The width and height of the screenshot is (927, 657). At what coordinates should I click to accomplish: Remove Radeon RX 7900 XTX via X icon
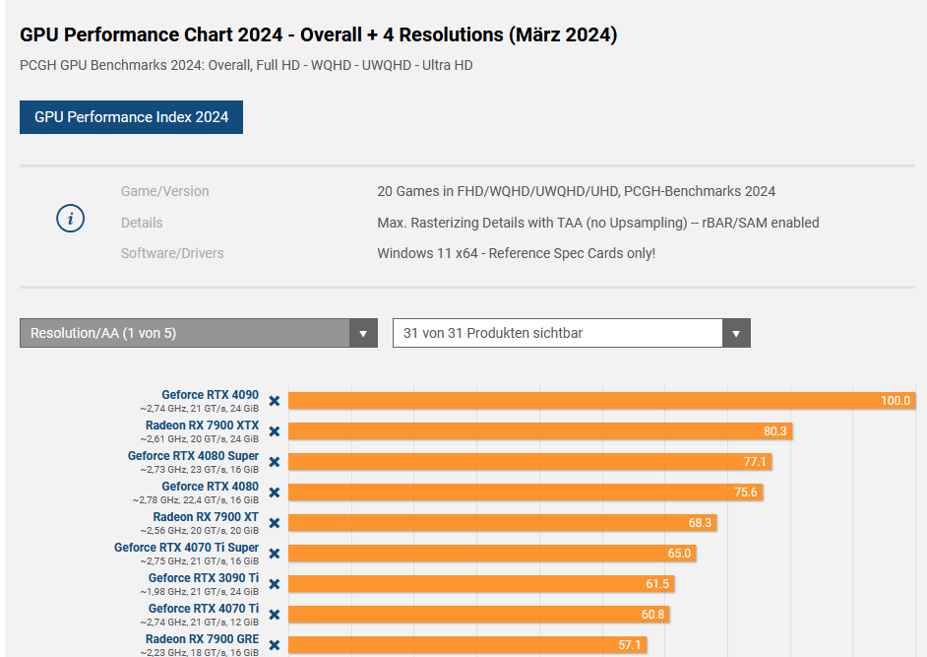(x=275, y=431)
